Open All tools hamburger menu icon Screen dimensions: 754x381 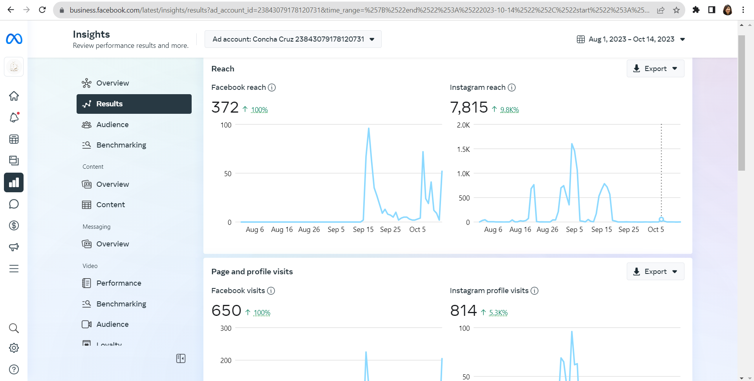[14, 269]
